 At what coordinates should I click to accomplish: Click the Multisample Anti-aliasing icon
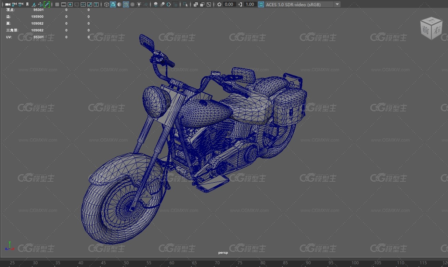click(169, 4)
